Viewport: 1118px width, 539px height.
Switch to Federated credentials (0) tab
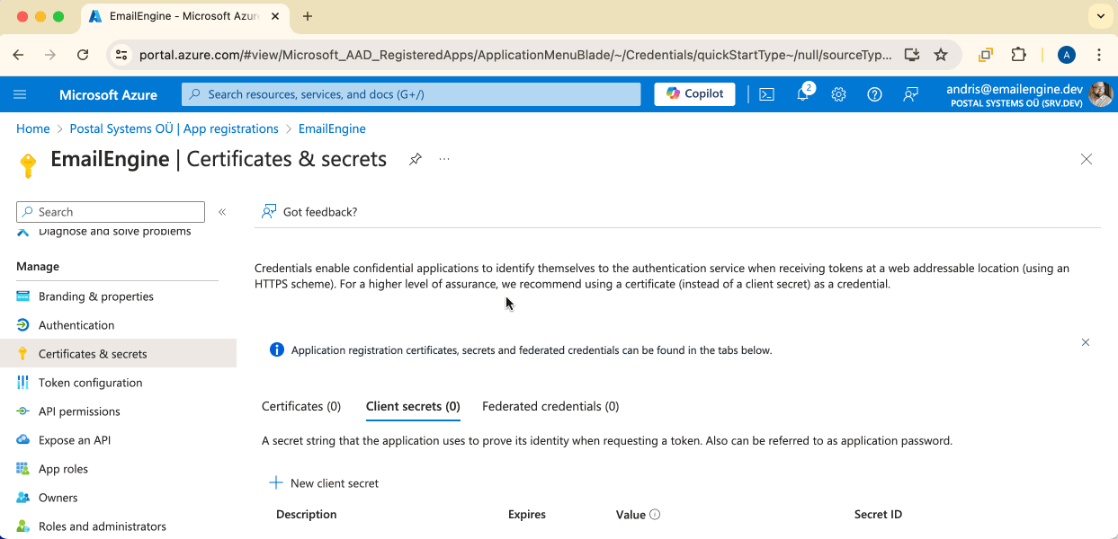550,406
